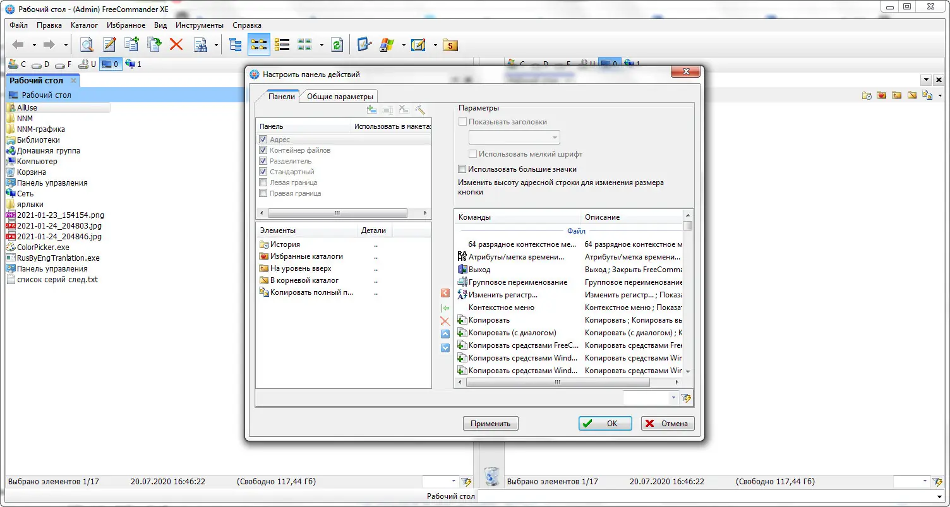The height and width of the screenshot is (507, 950).
Task: Click the Применить button
Action: pyautogui.click(x=491, y=424)
